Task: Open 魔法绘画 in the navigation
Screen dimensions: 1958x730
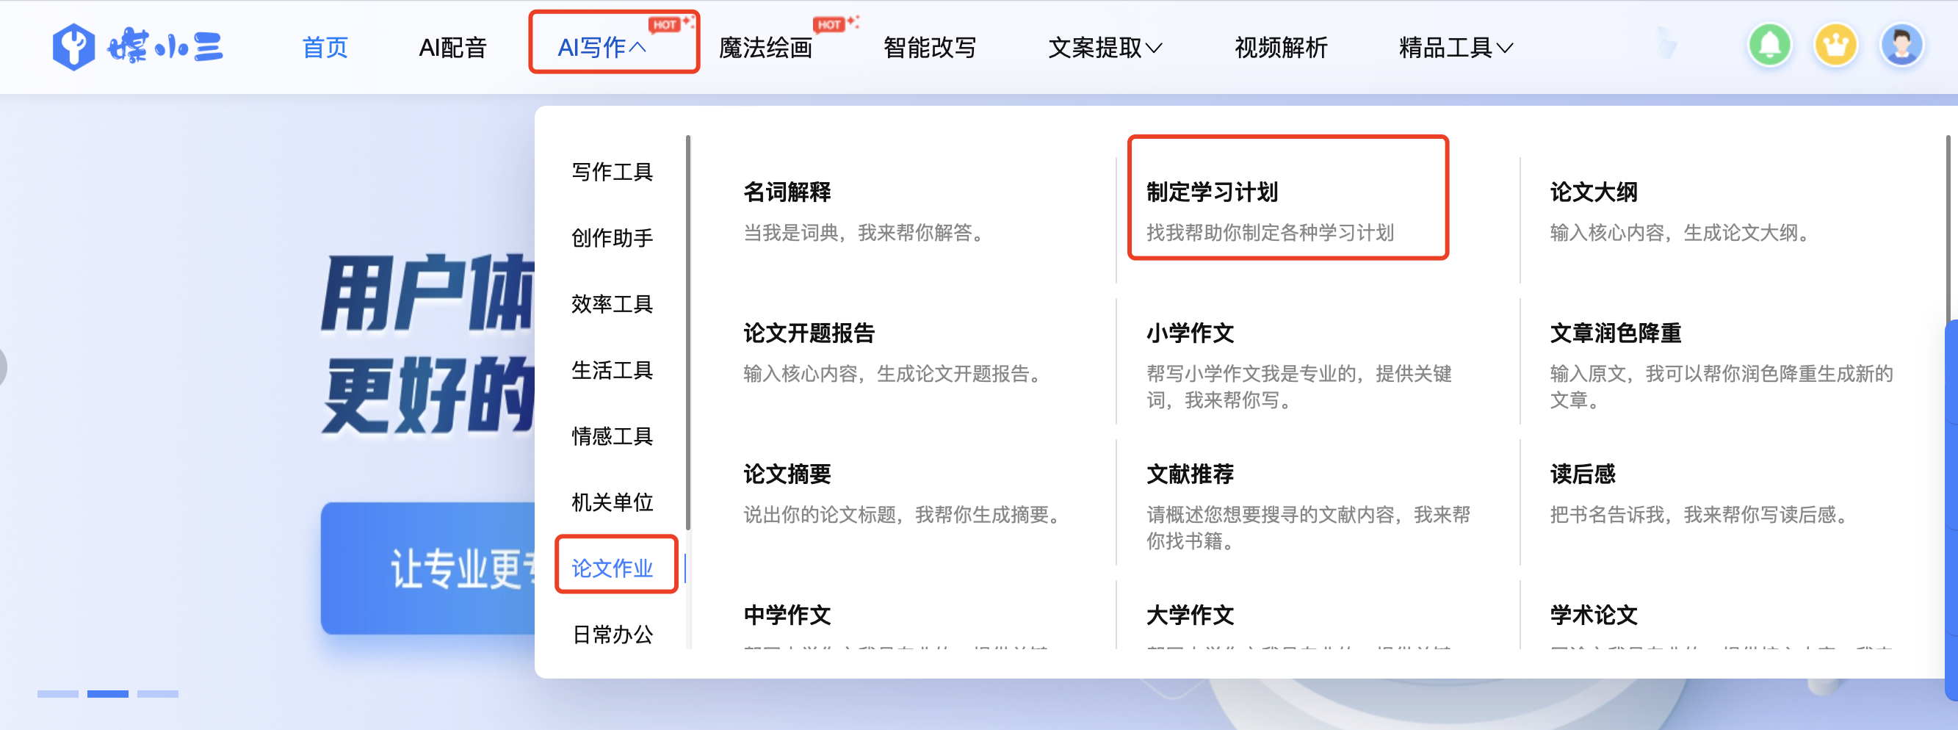Action: click(765, 48)
